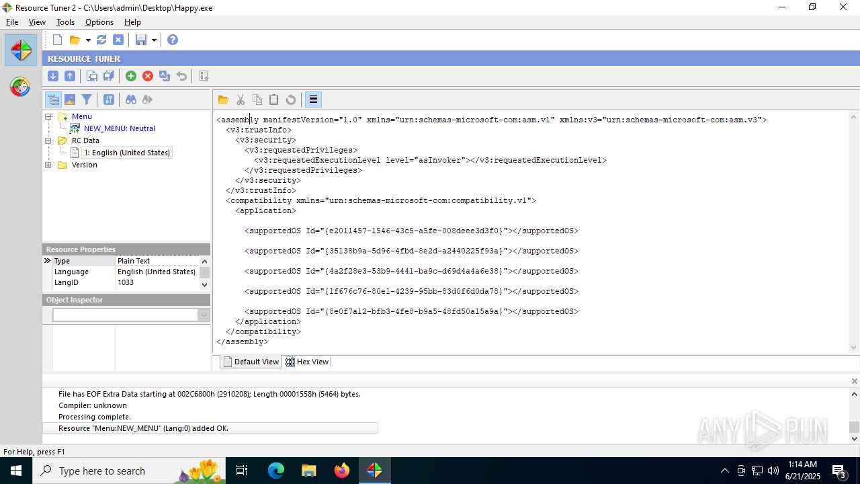The height and width of the screenshot is (484, 860).
Task: Open the Options menu
Action: [99, 22]
